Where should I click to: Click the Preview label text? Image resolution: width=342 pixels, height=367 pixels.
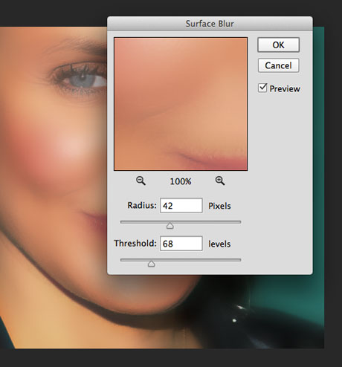(x=285, y=88)
